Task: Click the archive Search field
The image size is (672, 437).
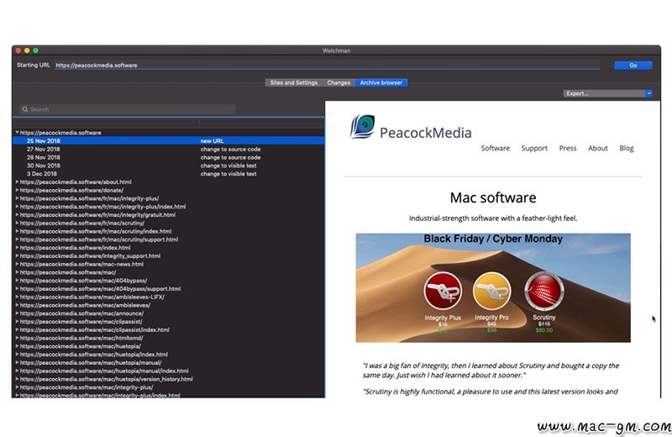Action: point(128,109)
